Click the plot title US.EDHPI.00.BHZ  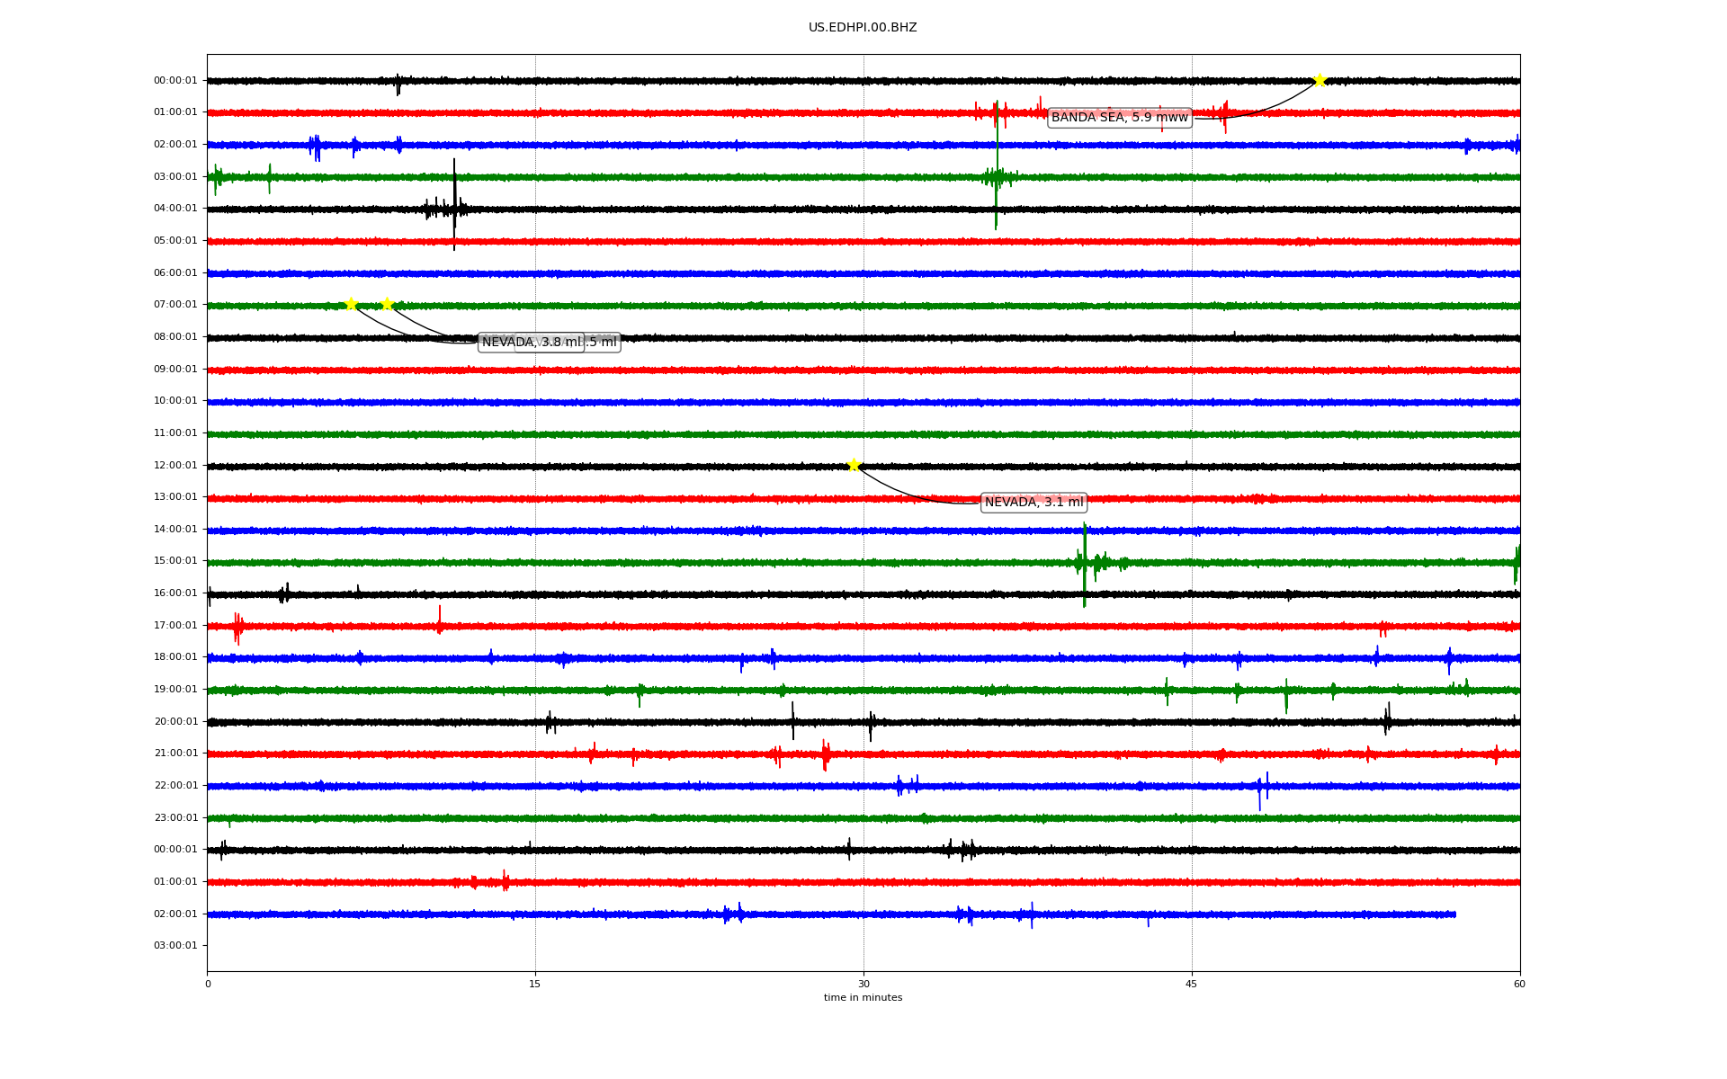click(x=862, y=28)
